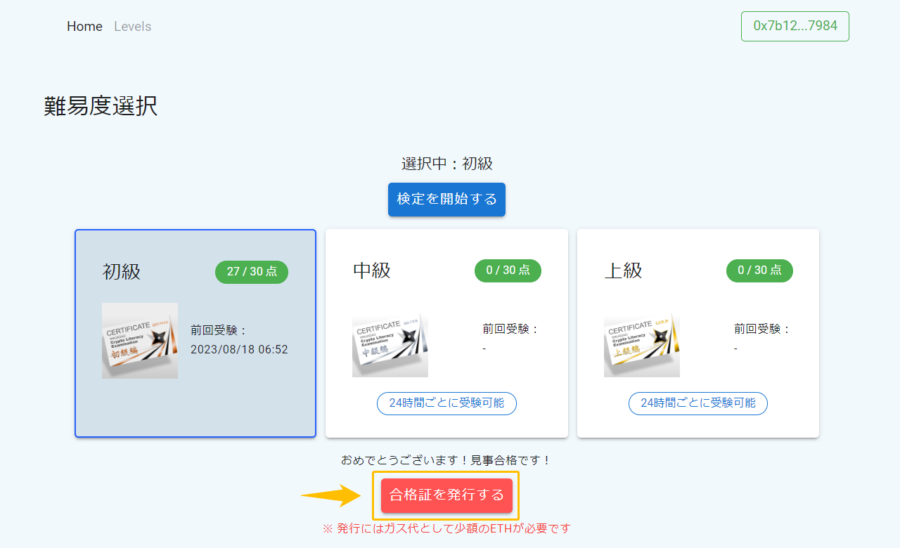Choose the 初級 level title
The image size is (900, 548).
coord(122,271)
